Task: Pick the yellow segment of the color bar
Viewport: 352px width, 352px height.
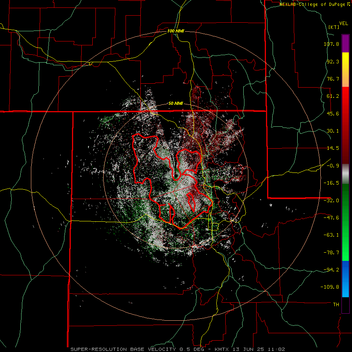Action: pyautogui.click(x=345, y=70)
